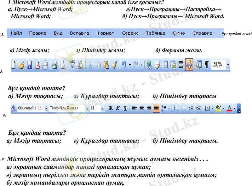Click the Paste clipboard icon
The height and width of the screenshot is (186, 252).
tap(106, 65)
